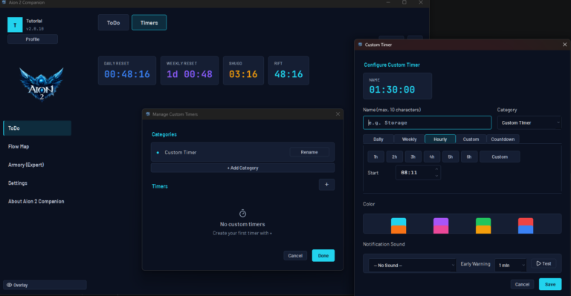Click the Rift timer card
Viewport: 571px width, 296px height.
(288, 70)
